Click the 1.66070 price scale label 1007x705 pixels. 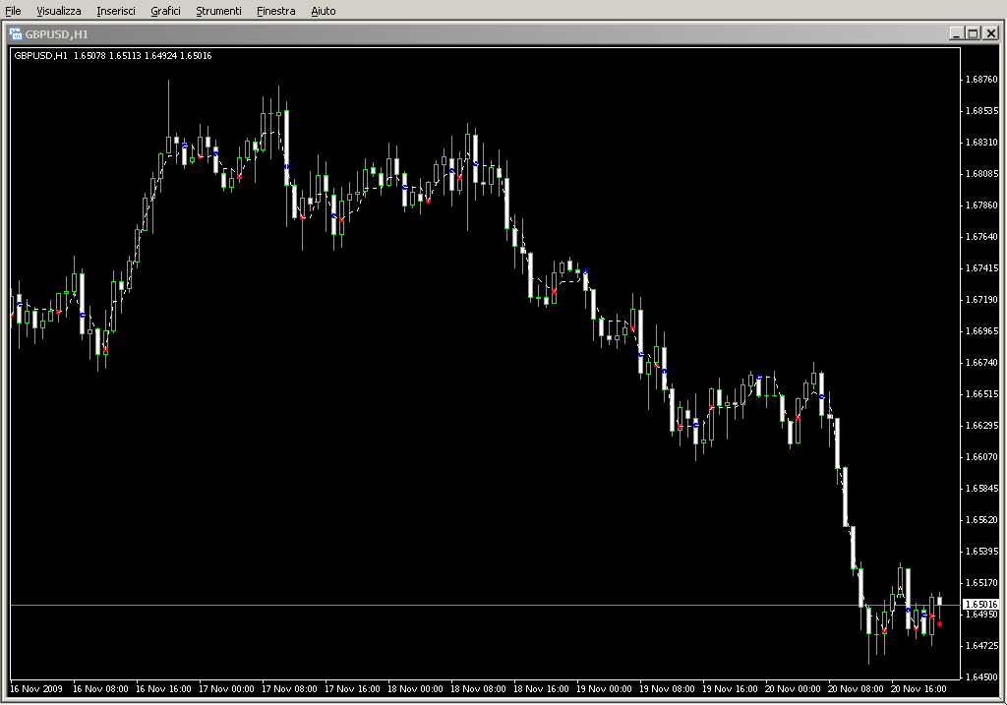pyautogui.click(x=982, y=457)
